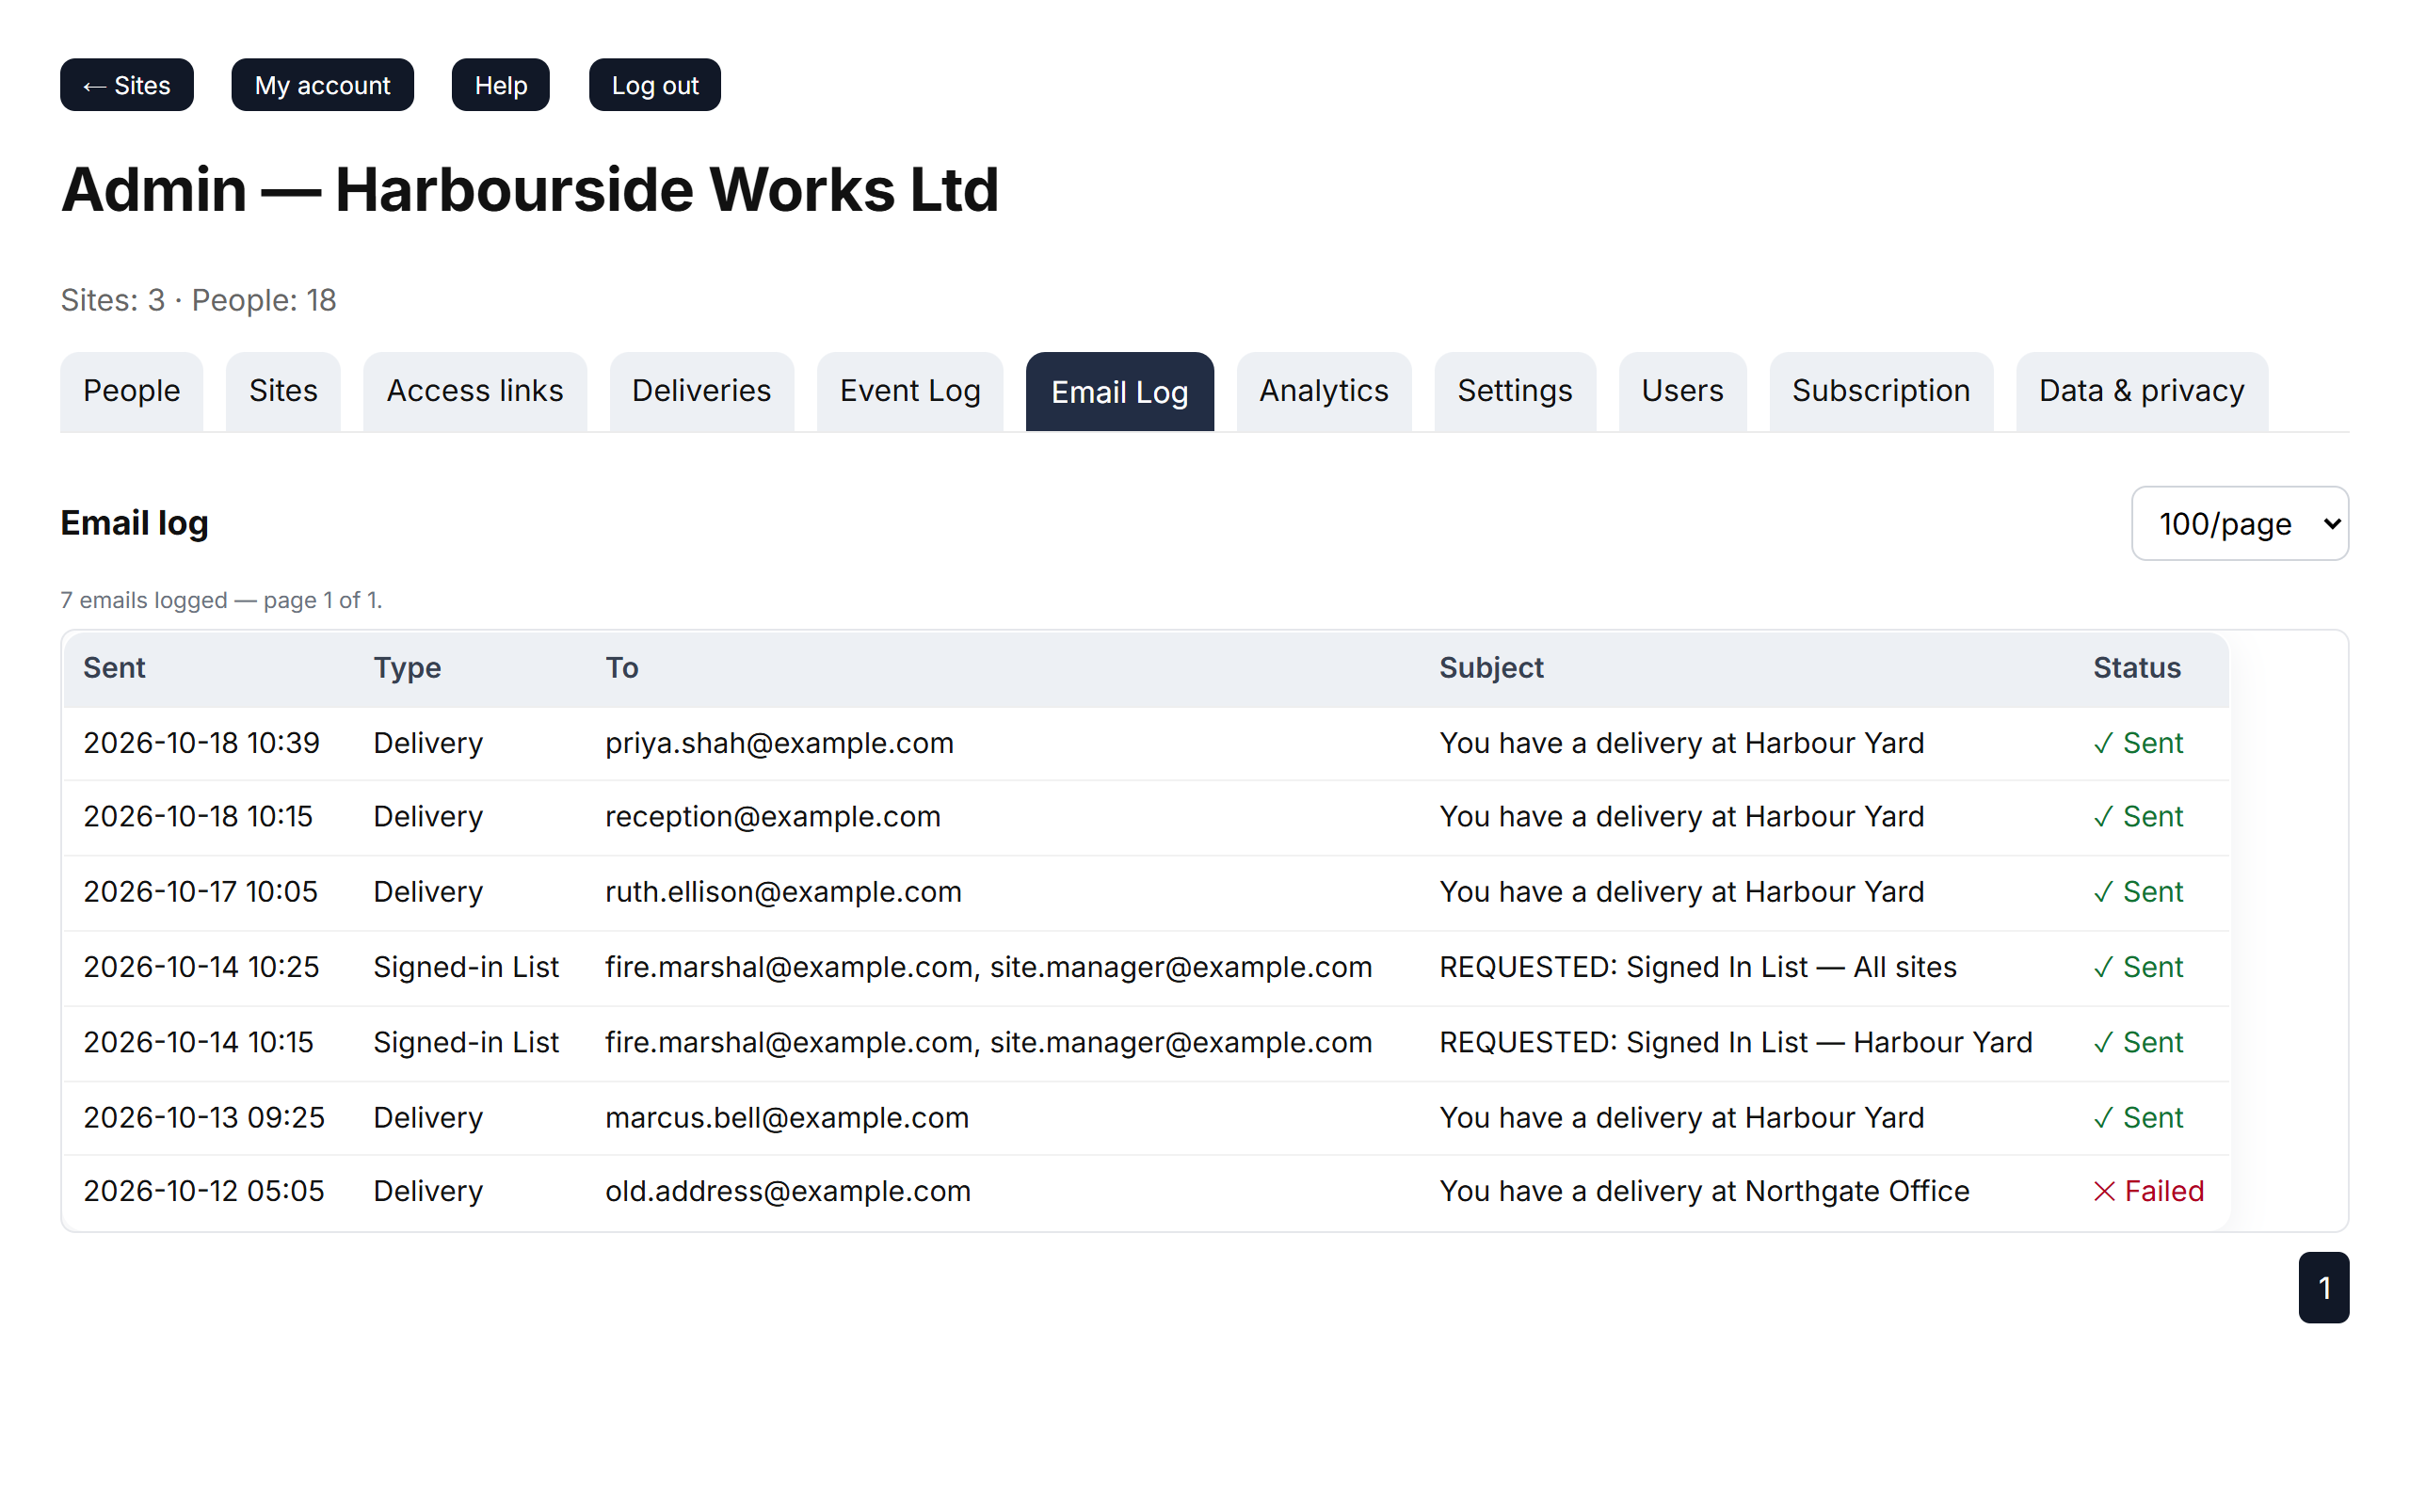Open the Access links tab
This screenshot has width=2410, height=1506.
coord(475,391)
